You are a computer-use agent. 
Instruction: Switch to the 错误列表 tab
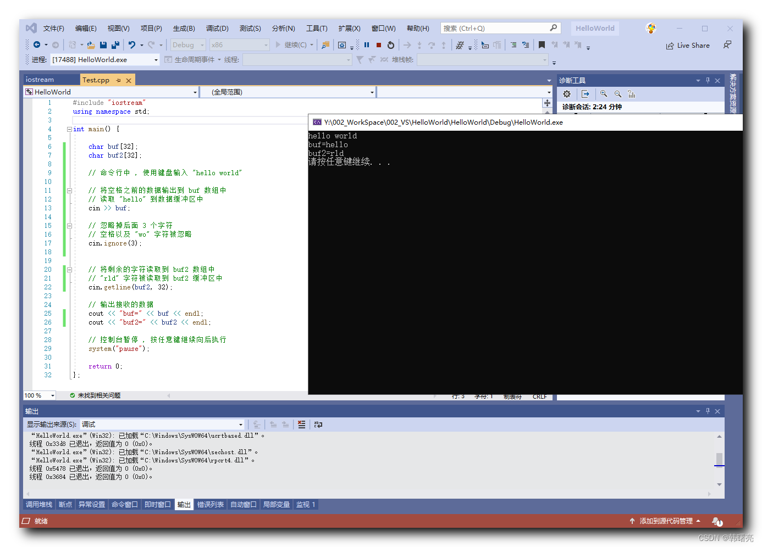211,505
